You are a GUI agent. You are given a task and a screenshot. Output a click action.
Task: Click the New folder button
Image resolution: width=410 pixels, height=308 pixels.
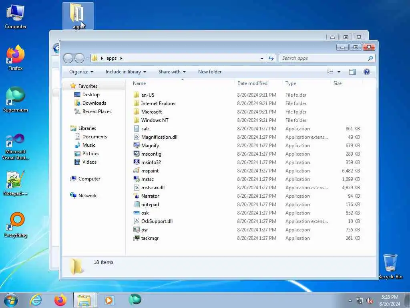[210, 72]
